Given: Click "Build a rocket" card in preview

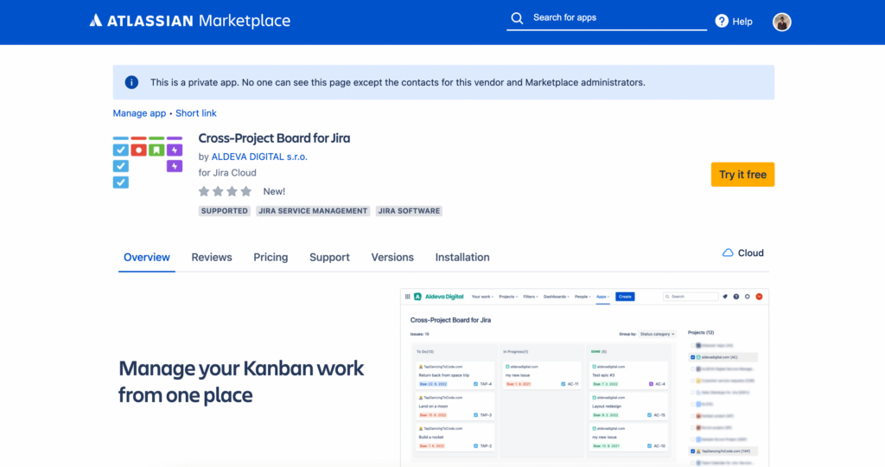Looking at the screenshot, I should click(x=455, y=438).
